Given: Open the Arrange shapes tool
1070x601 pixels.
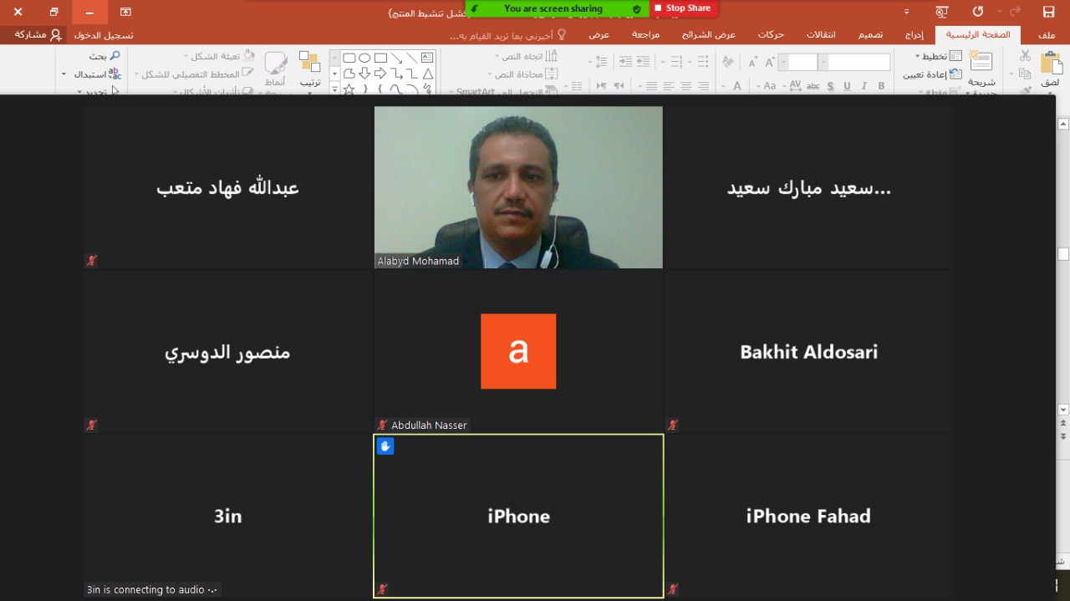Looking at the screenshot, I should pyautogui.click(x=310, y=67).
